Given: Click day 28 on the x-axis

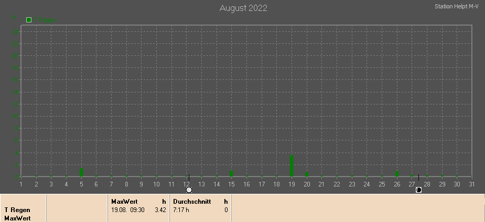Looking at the screenshot, I should (427, 184).
